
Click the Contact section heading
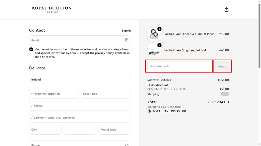click(x=37, y=30)
